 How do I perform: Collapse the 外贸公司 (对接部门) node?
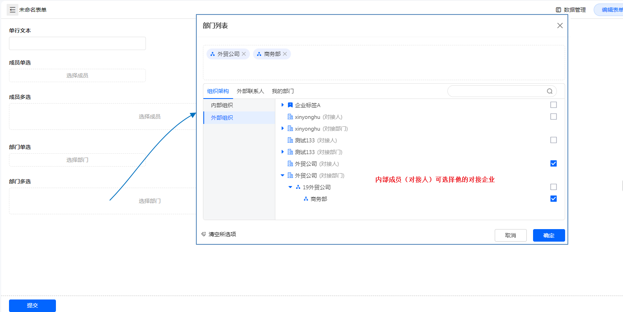click(282, 176)
